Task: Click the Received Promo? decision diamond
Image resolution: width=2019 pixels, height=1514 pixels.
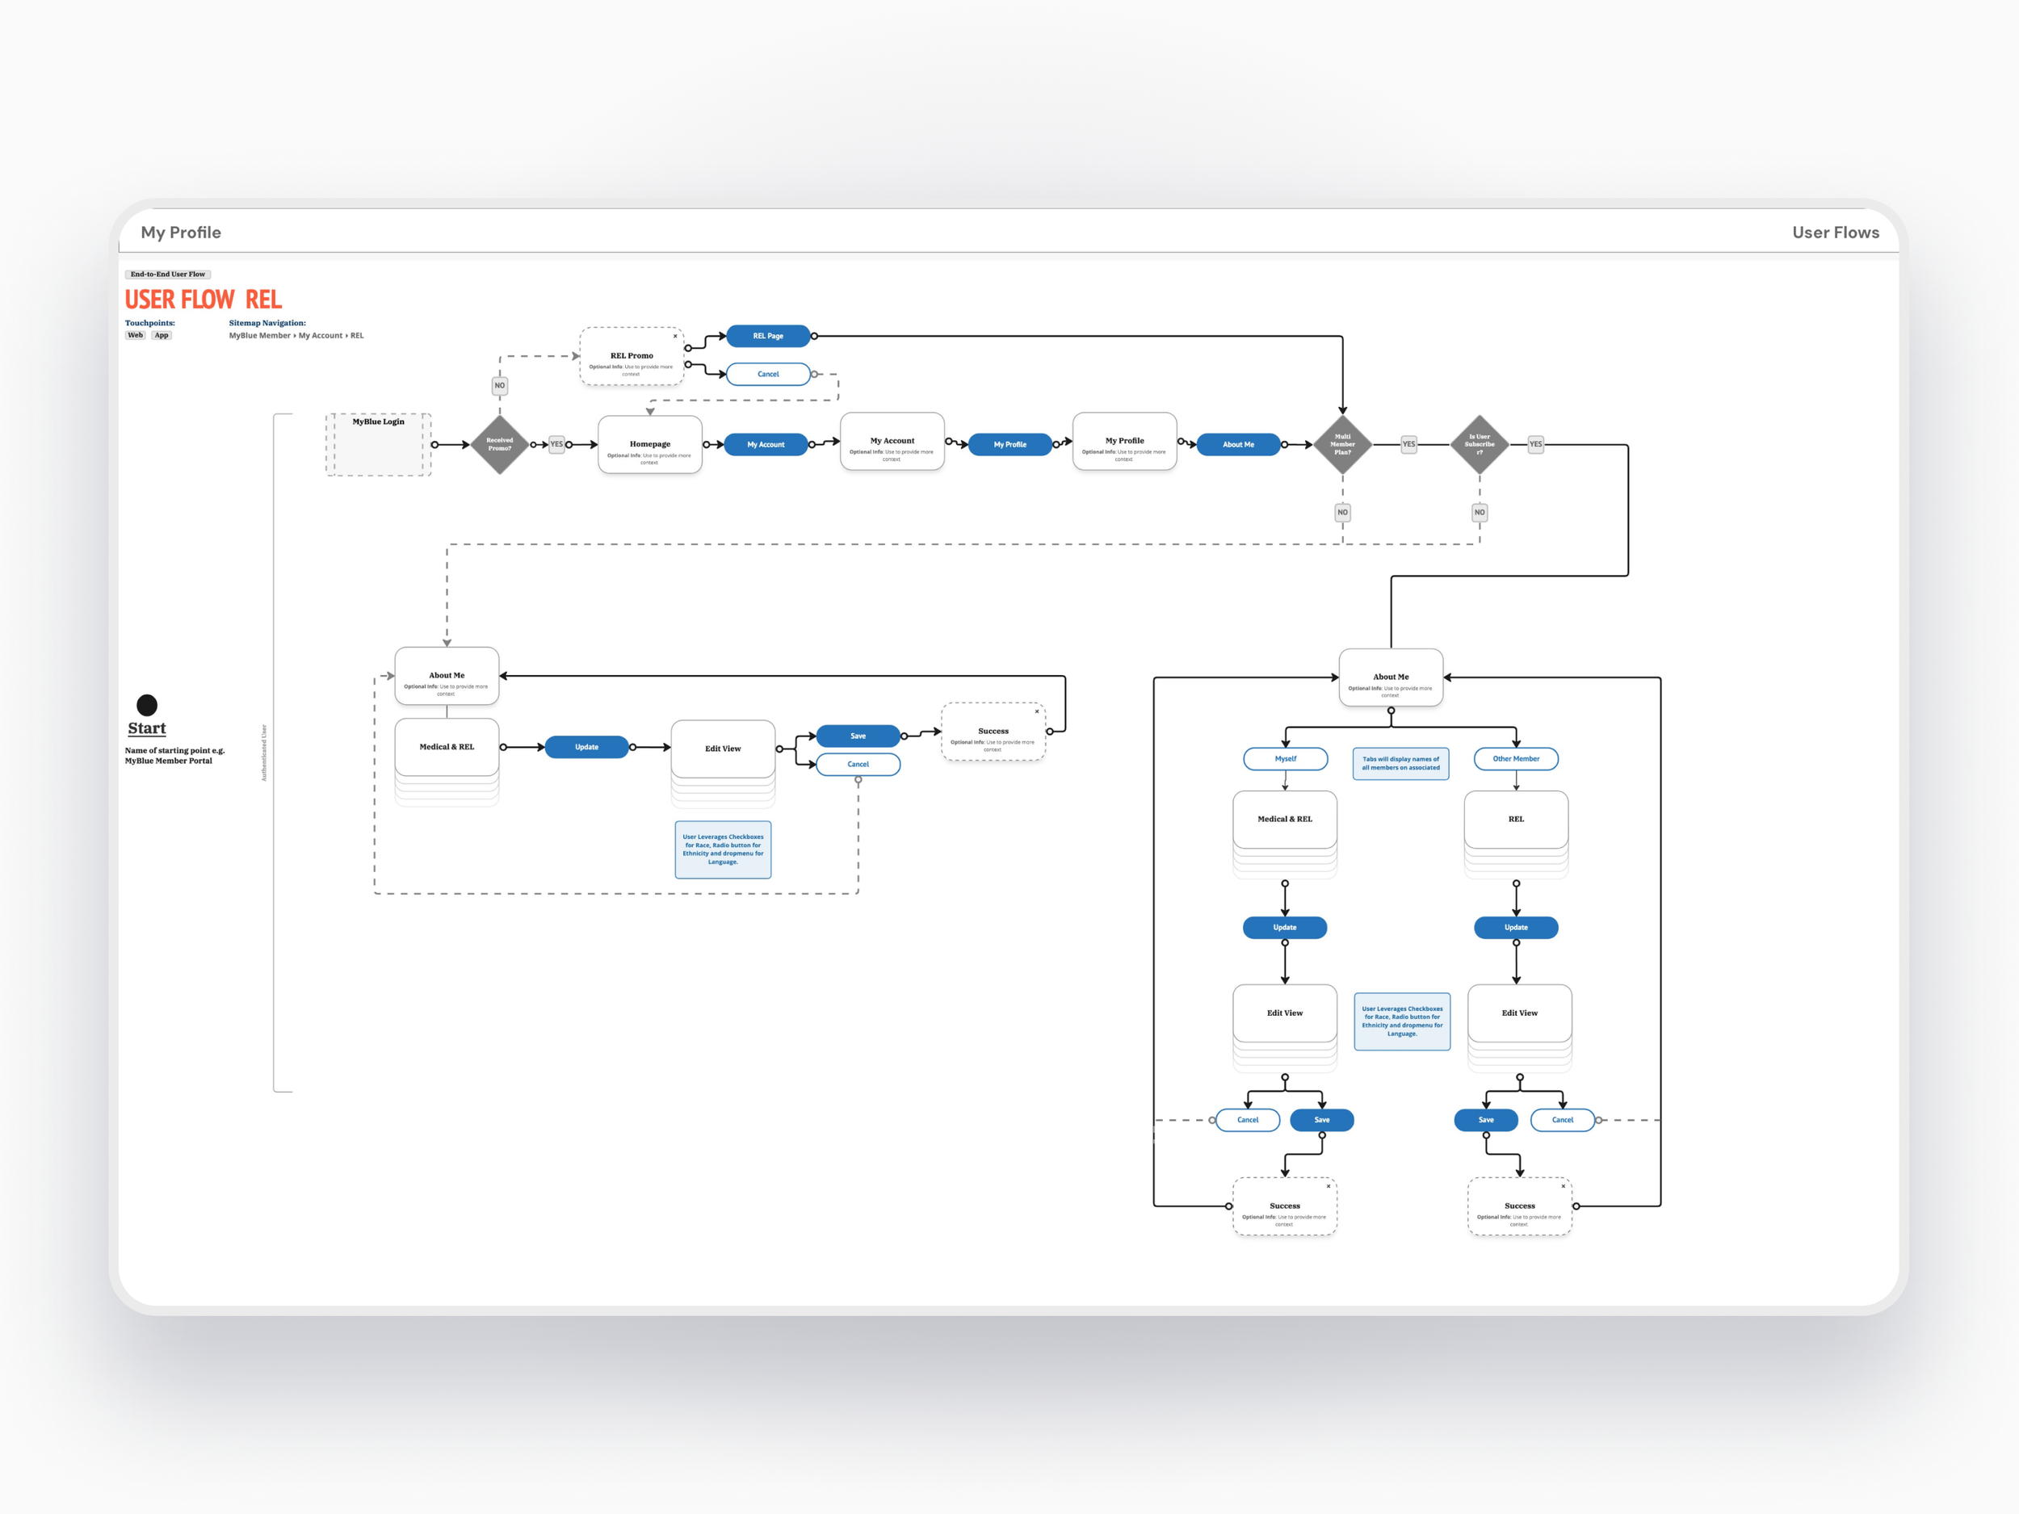Action: [499, 444]
